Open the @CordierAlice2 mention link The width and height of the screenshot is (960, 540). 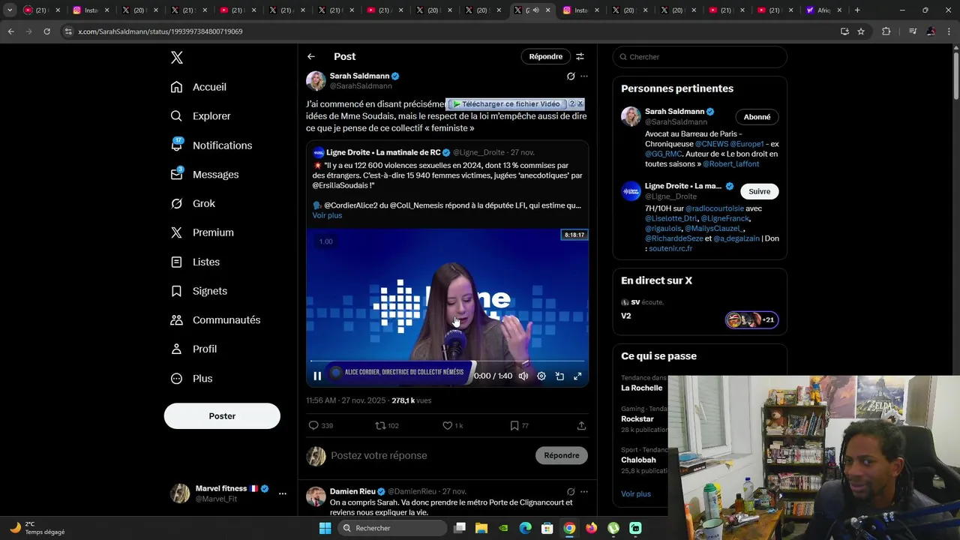355,205
